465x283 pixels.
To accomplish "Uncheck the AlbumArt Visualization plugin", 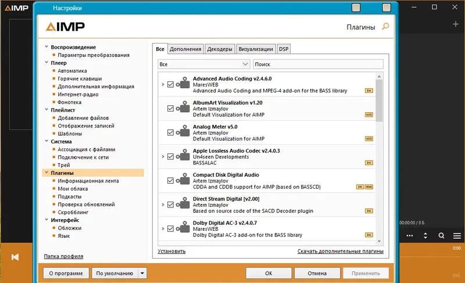I will (x=170, y=109).
